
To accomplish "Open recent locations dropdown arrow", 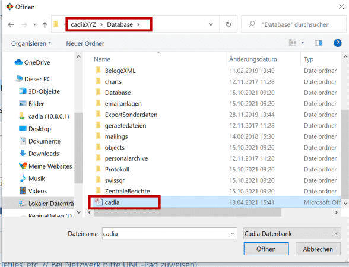I will click(x=34, y=24).
